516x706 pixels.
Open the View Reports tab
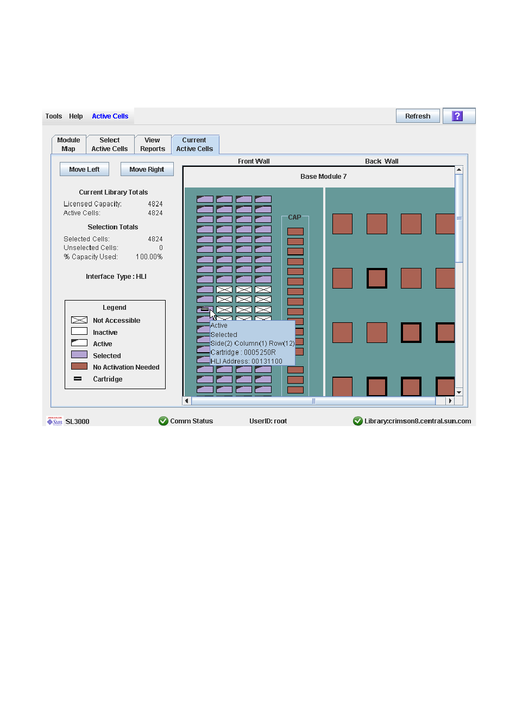(x=153, y=144)
